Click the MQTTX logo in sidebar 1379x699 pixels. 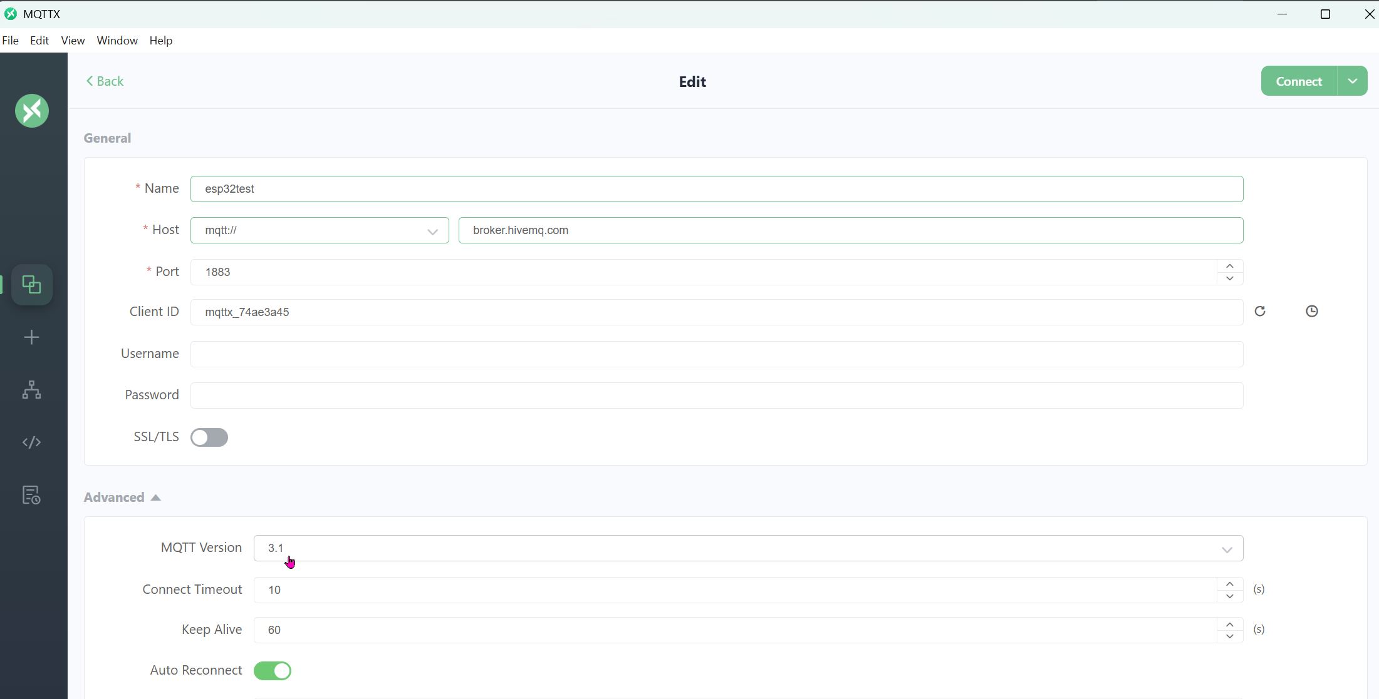[x=32, y=111]
